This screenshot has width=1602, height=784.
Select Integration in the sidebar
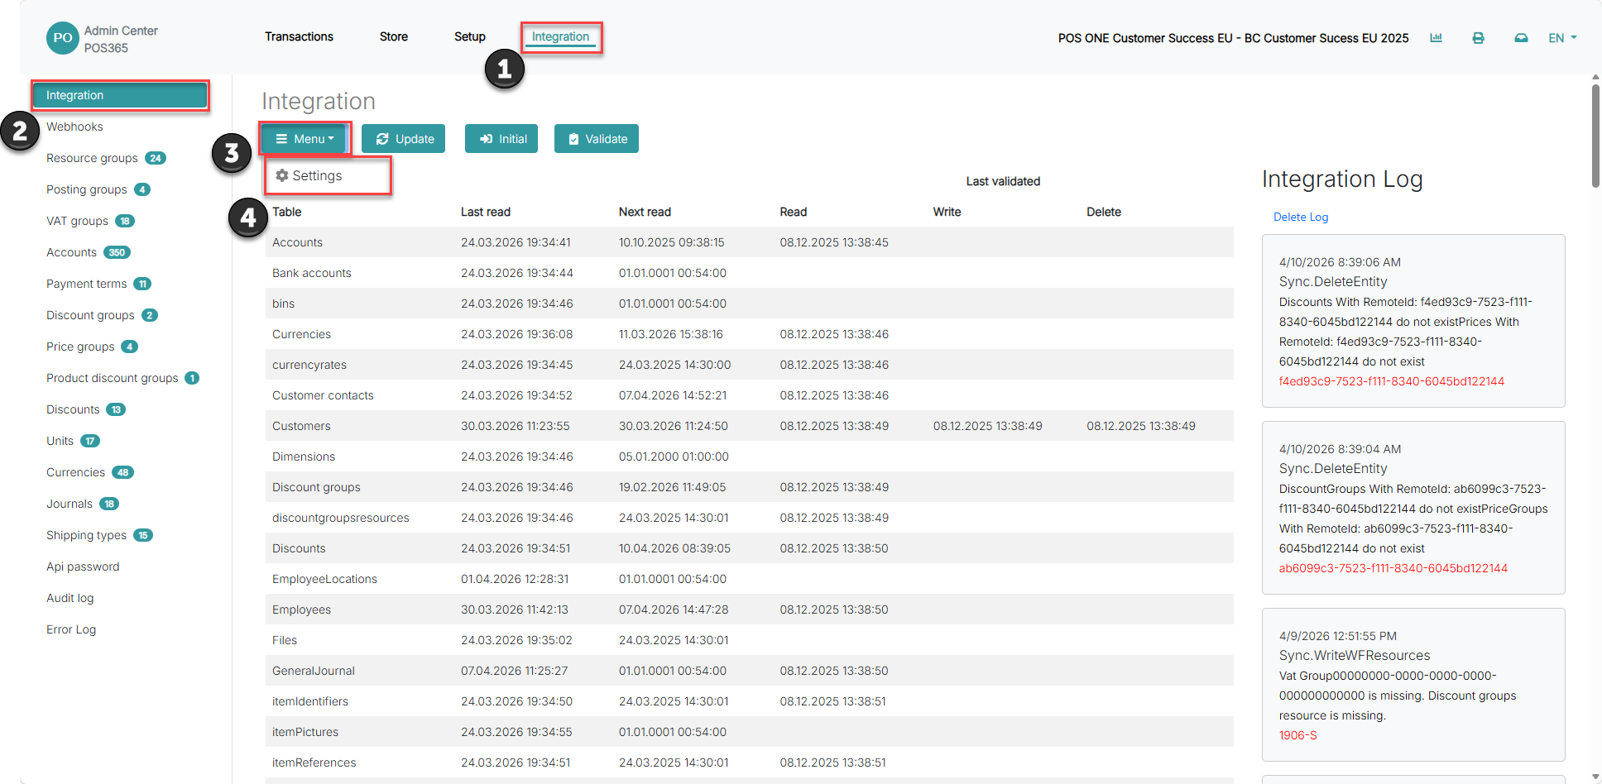point(120,95)
